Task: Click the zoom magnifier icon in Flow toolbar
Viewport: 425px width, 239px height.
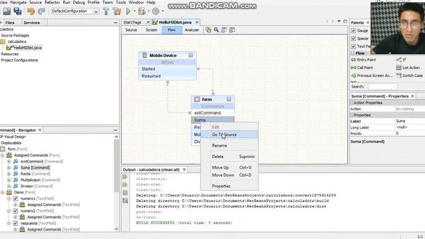Action: (x=216, y=30)
